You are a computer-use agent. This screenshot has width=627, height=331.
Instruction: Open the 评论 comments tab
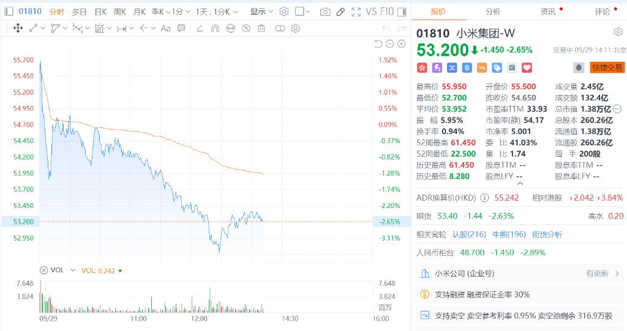(603, 12)
